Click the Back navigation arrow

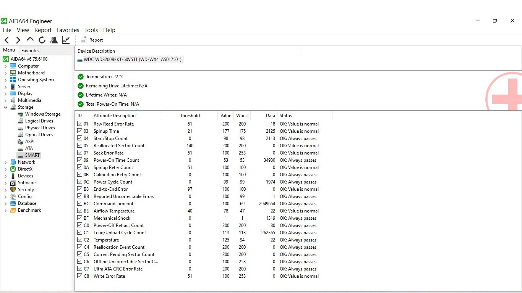tap(7, 40)
